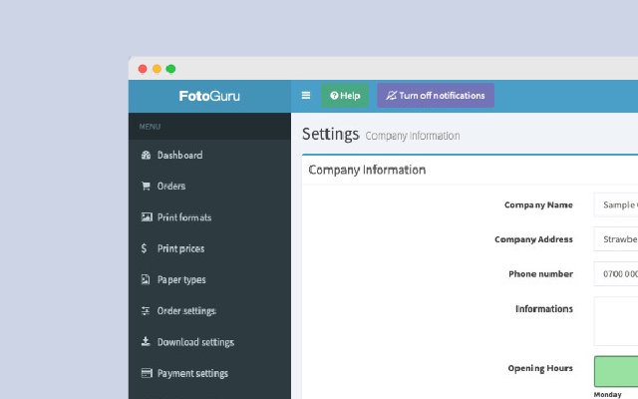The image size is (638, 399).
Task: Click the green maximize window button
Action: (x=170, y=69)
